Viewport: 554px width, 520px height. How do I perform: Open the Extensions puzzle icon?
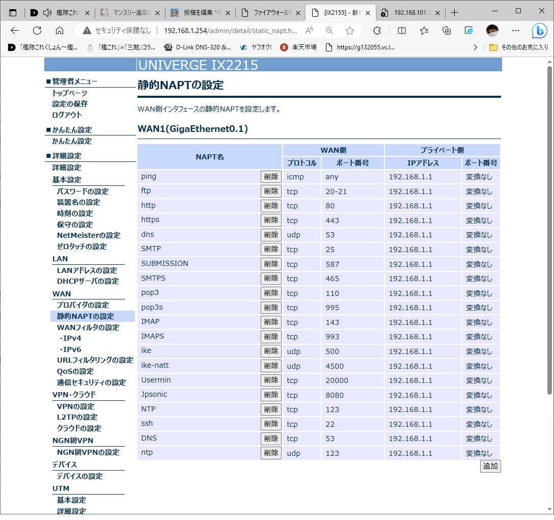pos(377,31)
